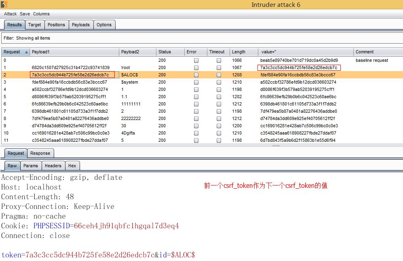
Task: Switch to the Hex view tab
Action: pos(72,166)
